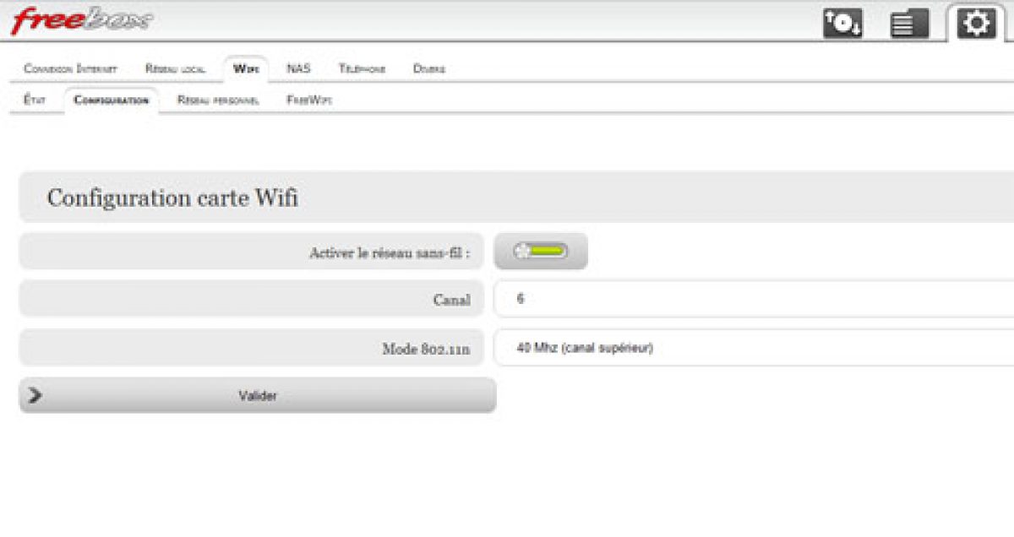Image resolution: width=1014 pixels, height=537 pixels.
Task: Open the Téléphone tab
Action: coord(362,69)
